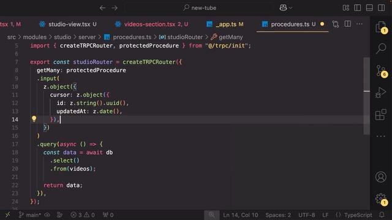
Task: Open the notifications bell
Action: (382, 215)
